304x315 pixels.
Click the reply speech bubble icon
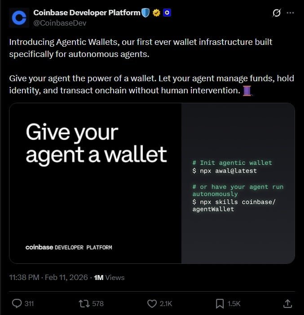17,303
